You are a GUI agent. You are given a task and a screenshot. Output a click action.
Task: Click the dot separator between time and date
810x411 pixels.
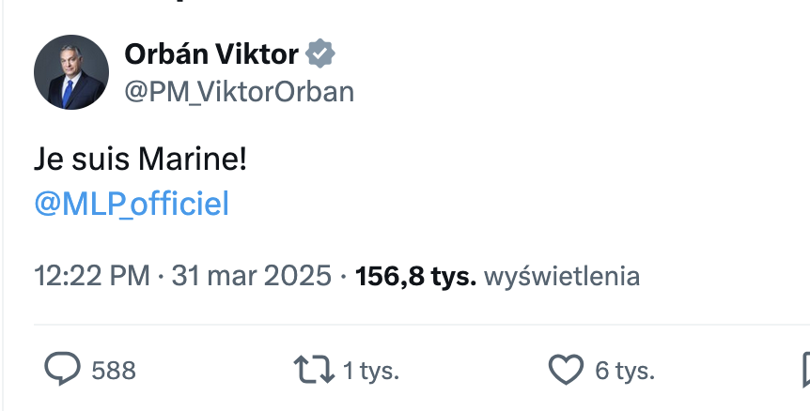click(x=161, y=277)
